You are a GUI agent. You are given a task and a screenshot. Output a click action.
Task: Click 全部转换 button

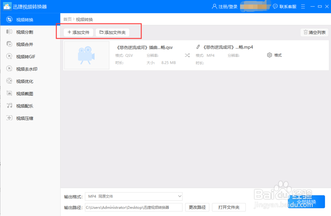coord(306,202)
